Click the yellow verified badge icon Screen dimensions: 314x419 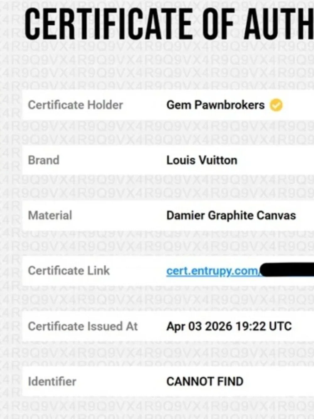click(276, 105)
